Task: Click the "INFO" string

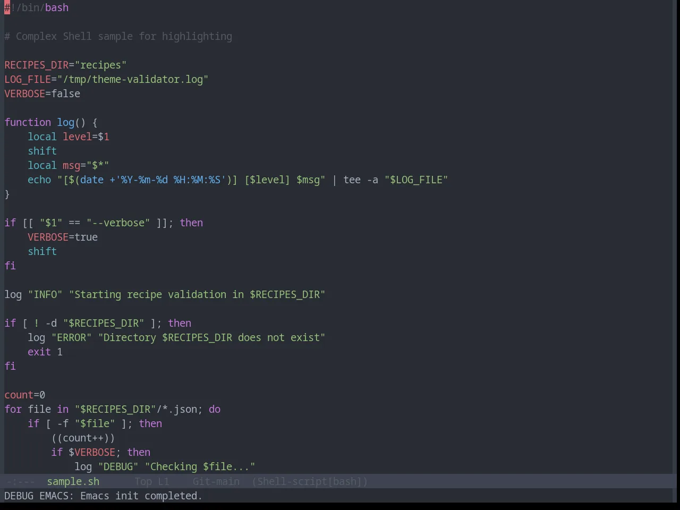Action: [45, 294]
